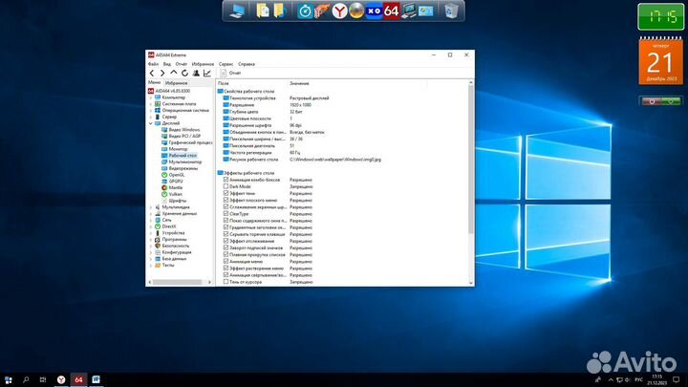Open the graph chart icon in toolbar

207,74
